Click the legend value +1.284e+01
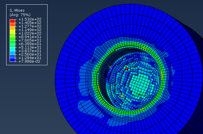The image size is (203, 134). coord(30,58)
